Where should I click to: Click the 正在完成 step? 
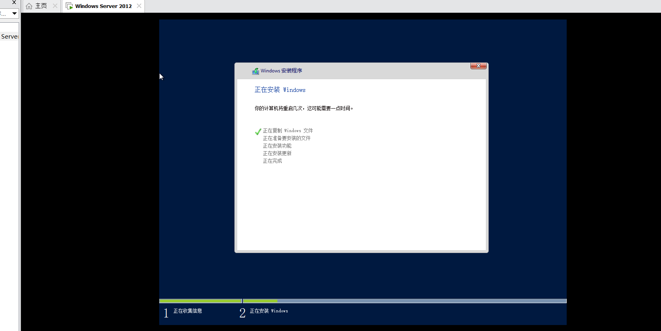[272, 161]
